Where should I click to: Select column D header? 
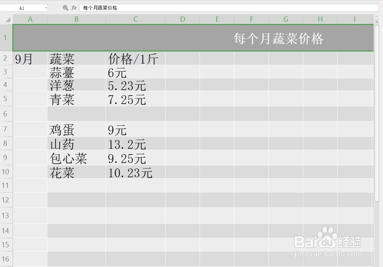(182, 19)
